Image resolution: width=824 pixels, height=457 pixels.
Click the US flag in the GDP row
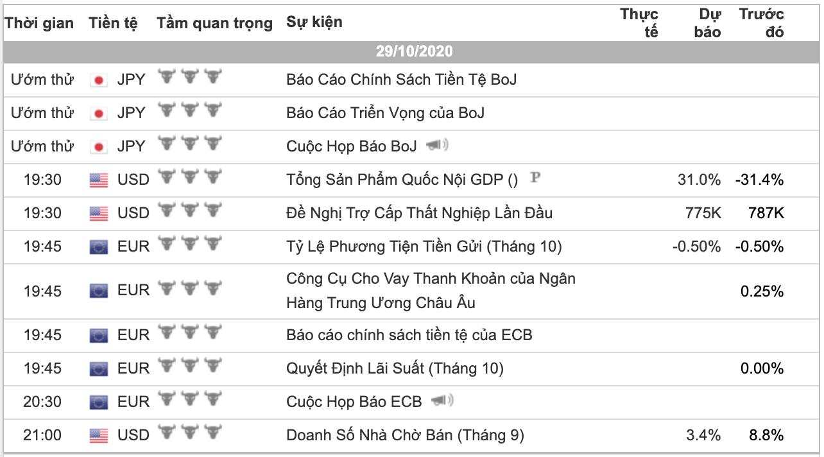99,180
